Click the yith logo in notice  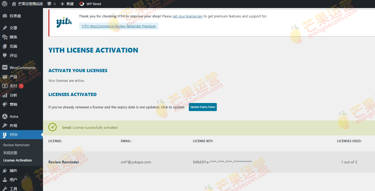click(x=64, y=23)
